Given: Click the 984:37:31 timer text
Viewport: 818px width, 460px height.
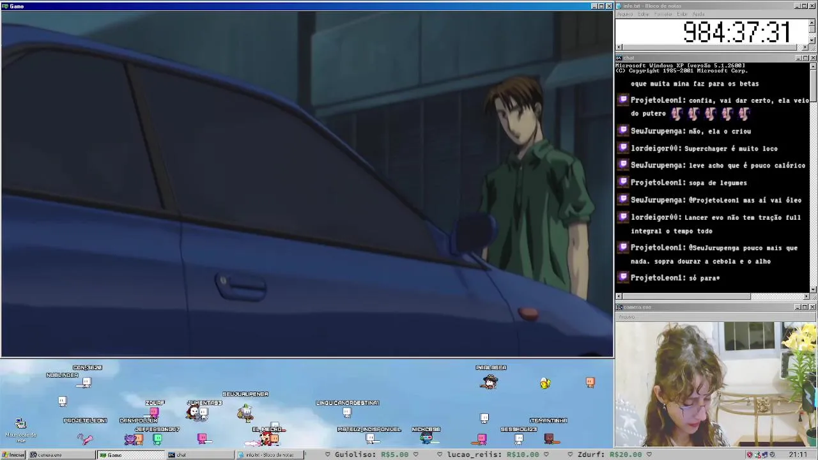Looking at the screenshot, I should pos(736,32).
